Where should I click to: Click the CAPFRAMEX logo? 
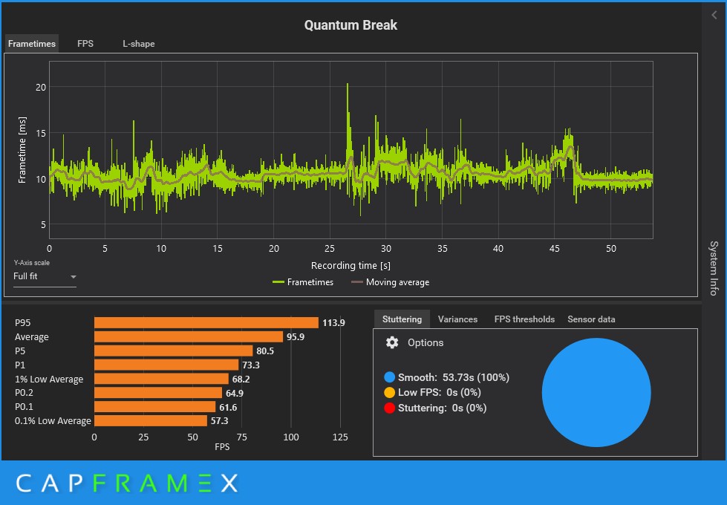[x=127, y=483]
